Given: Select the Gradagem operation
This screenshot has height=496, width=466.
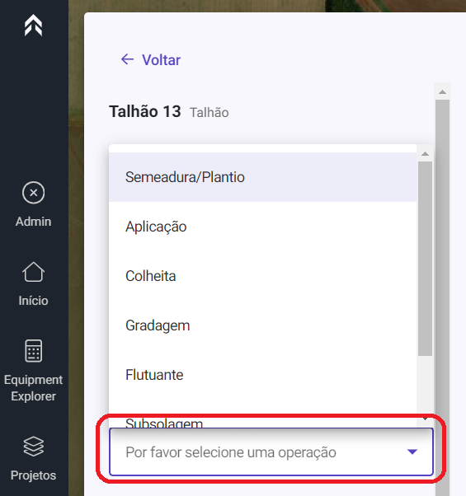Looking at the screenshot, I should (x=263, y=325).
